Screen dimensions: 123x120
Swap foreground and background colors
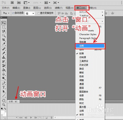pos(5,109)
